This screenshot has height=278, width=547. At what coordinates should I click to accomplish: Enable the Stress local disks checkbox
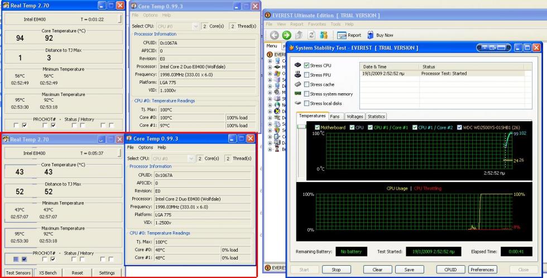point(306,103)
